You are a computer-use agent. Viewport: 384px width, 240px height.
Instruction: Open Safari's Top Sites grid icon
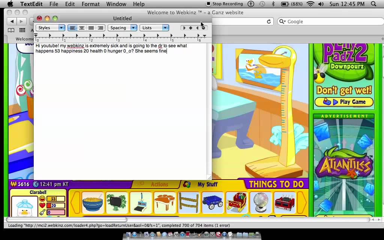(22, 30)
